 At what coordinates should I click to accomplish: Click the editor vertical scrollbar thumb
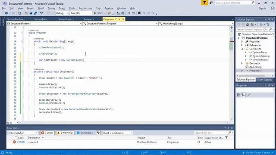coord(232,43)
